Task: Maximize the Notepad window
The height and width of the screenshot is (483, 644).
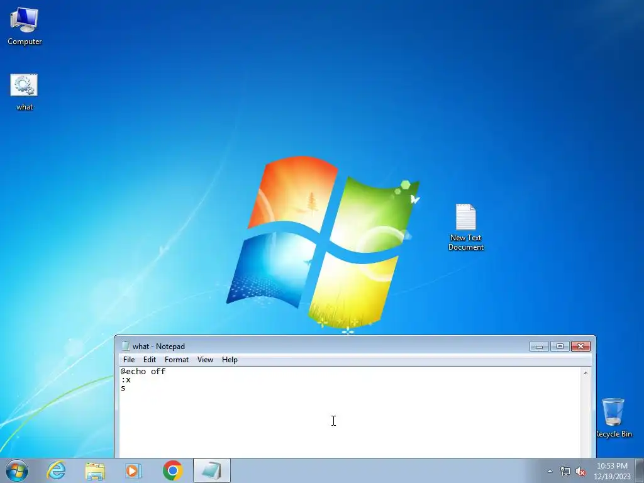Action: (560, 347)
